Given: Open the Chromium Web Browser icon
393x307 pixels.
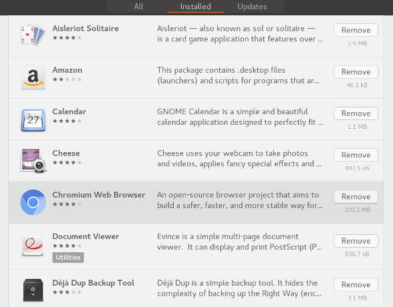Looking at the screenshot, I should pyautogui.click(x=33, y=202).
